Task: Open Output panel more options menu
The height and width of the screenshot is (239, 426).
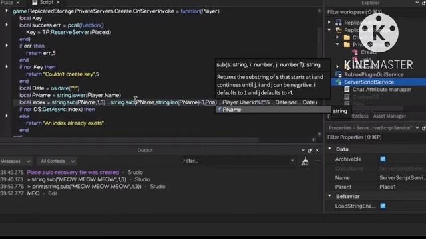Action: (318, 161)
